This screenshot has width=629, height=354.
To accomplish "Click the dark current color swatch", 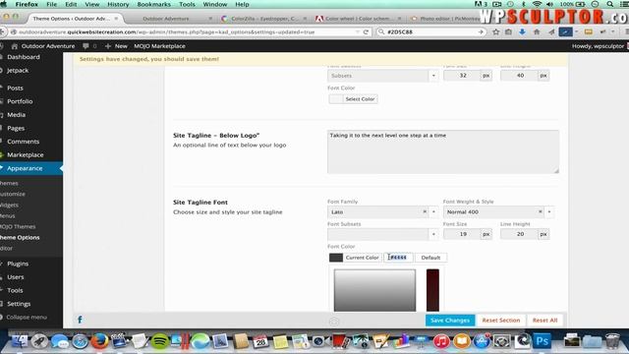I will click(x=336, y=258).
